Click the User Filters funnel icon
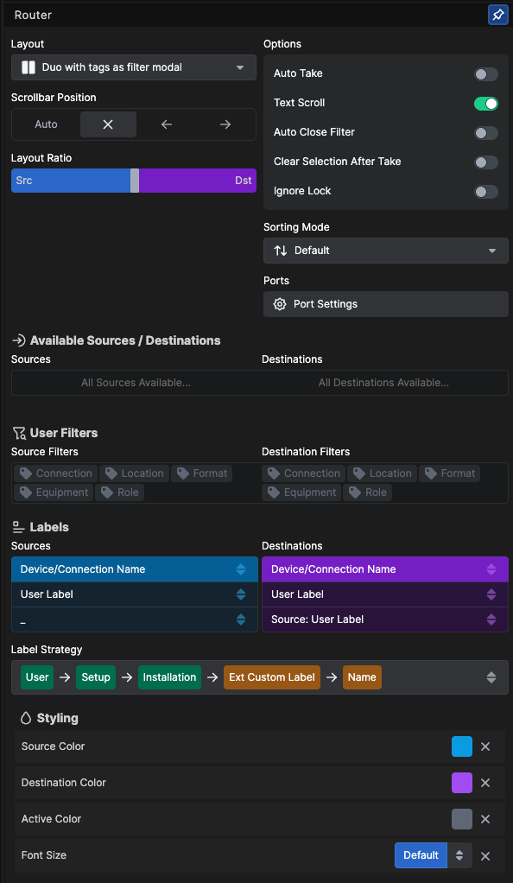Viewport: 513px width, 883px height. click(19, 433)
